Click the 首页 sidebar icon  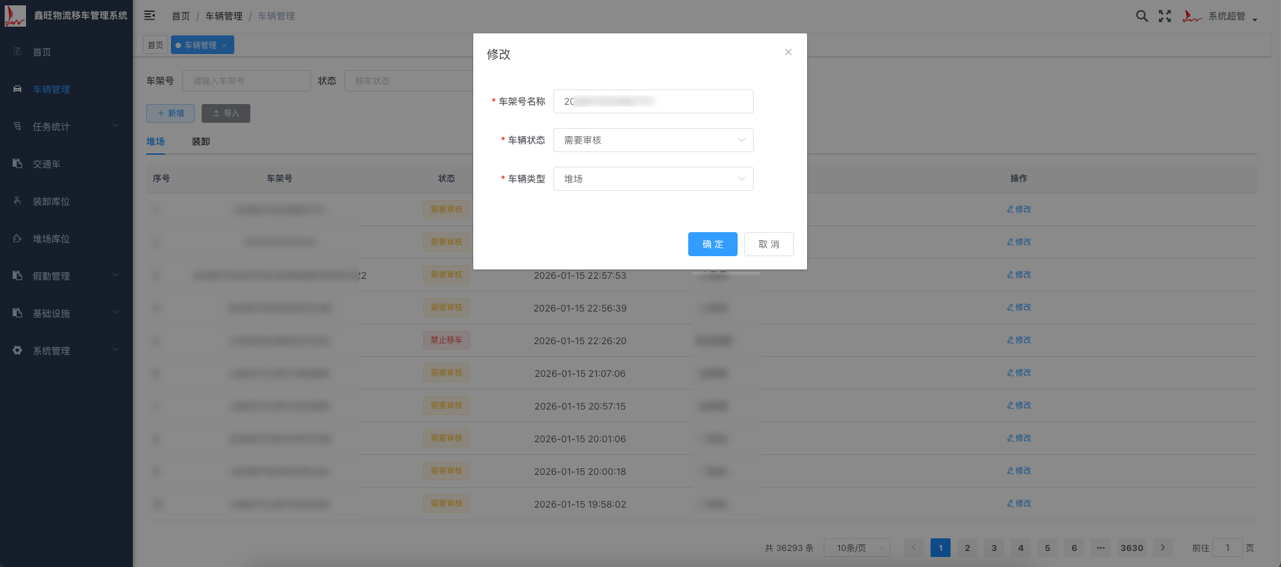pos(17,51)
